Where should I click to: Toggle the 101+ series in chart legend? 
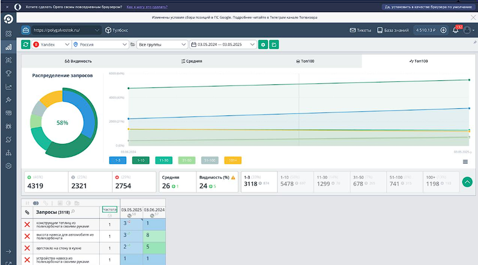click(x=233, y=160)
